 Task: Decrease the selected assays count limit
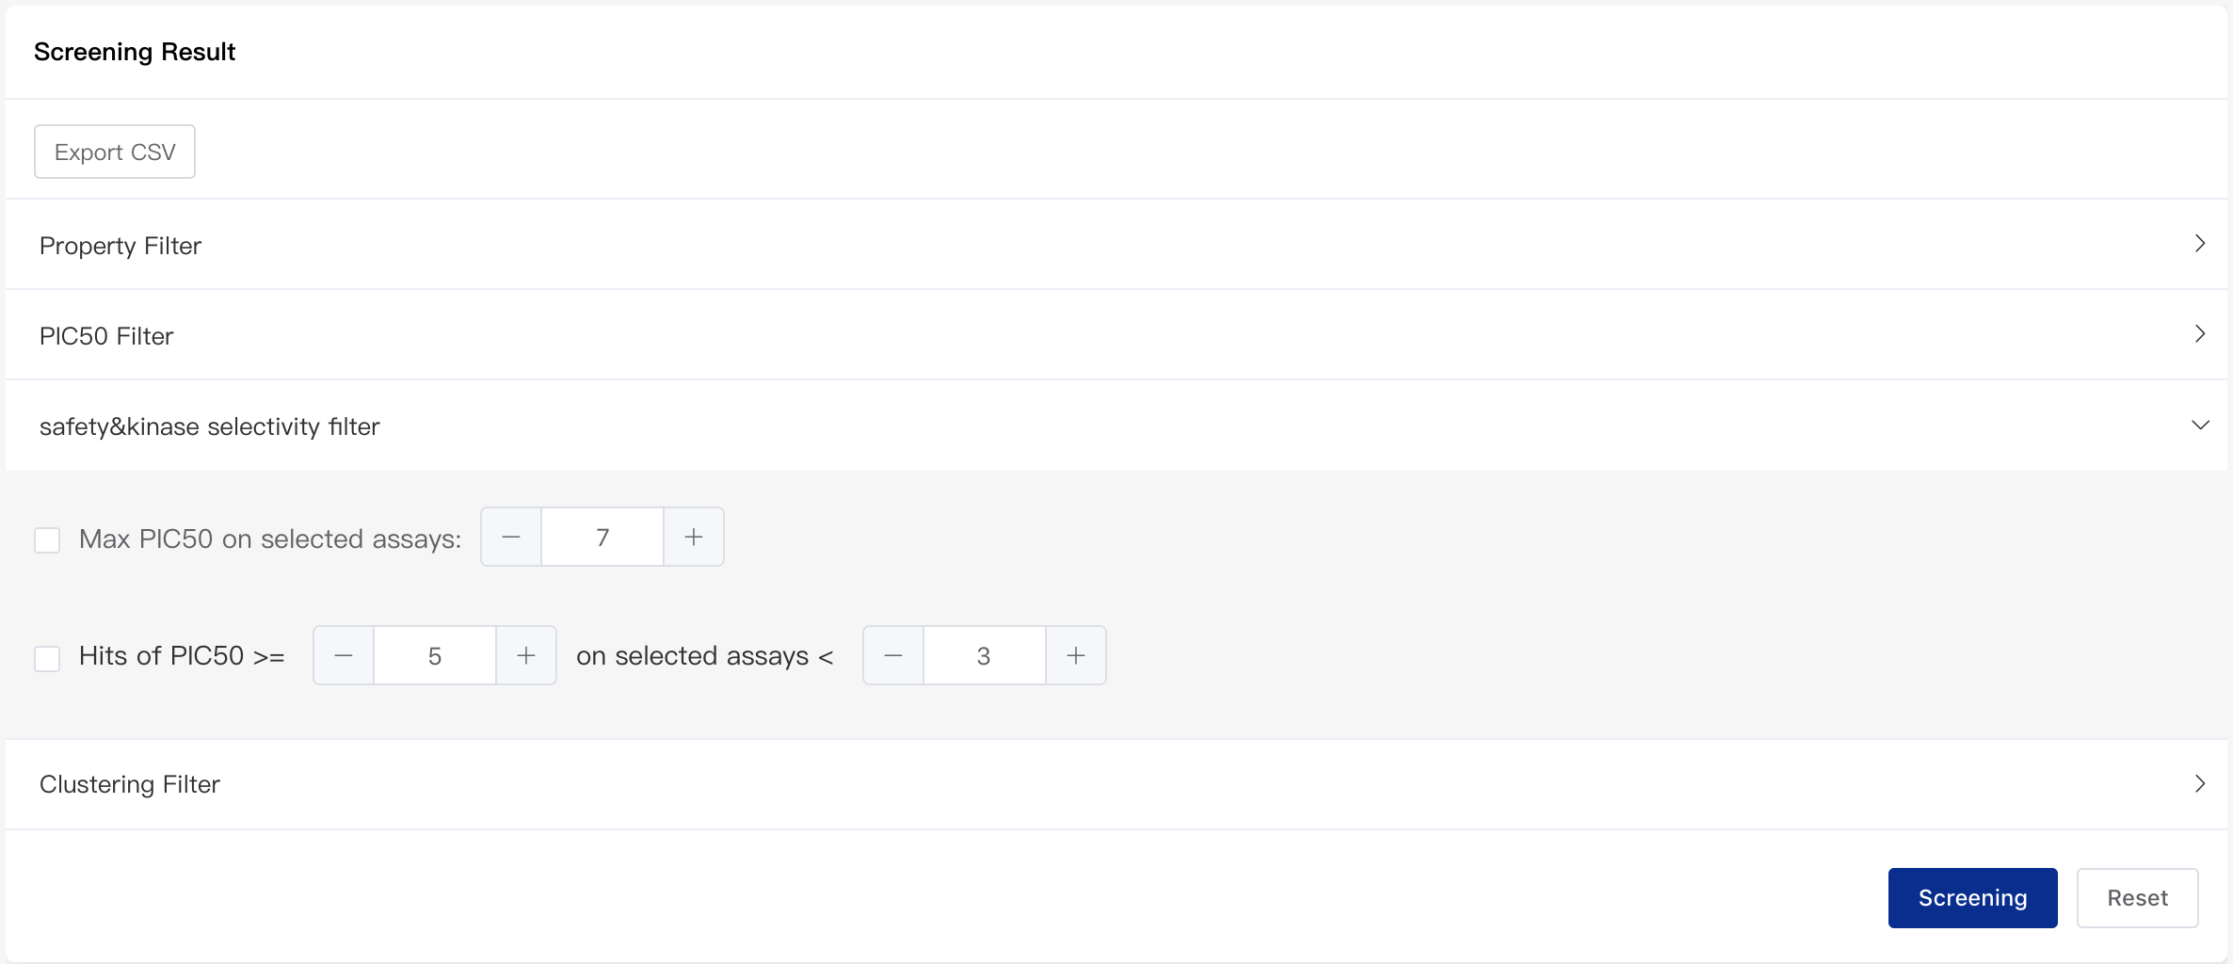pyautogui.click(x=893, y=655)
